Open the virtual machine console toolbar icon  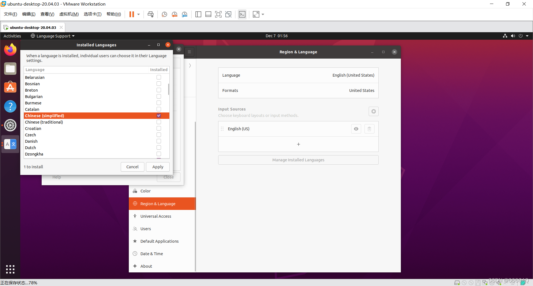(x=242, y=14)
